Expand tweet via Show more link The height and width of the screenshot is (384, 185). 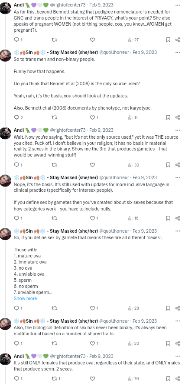click(25, 298)
